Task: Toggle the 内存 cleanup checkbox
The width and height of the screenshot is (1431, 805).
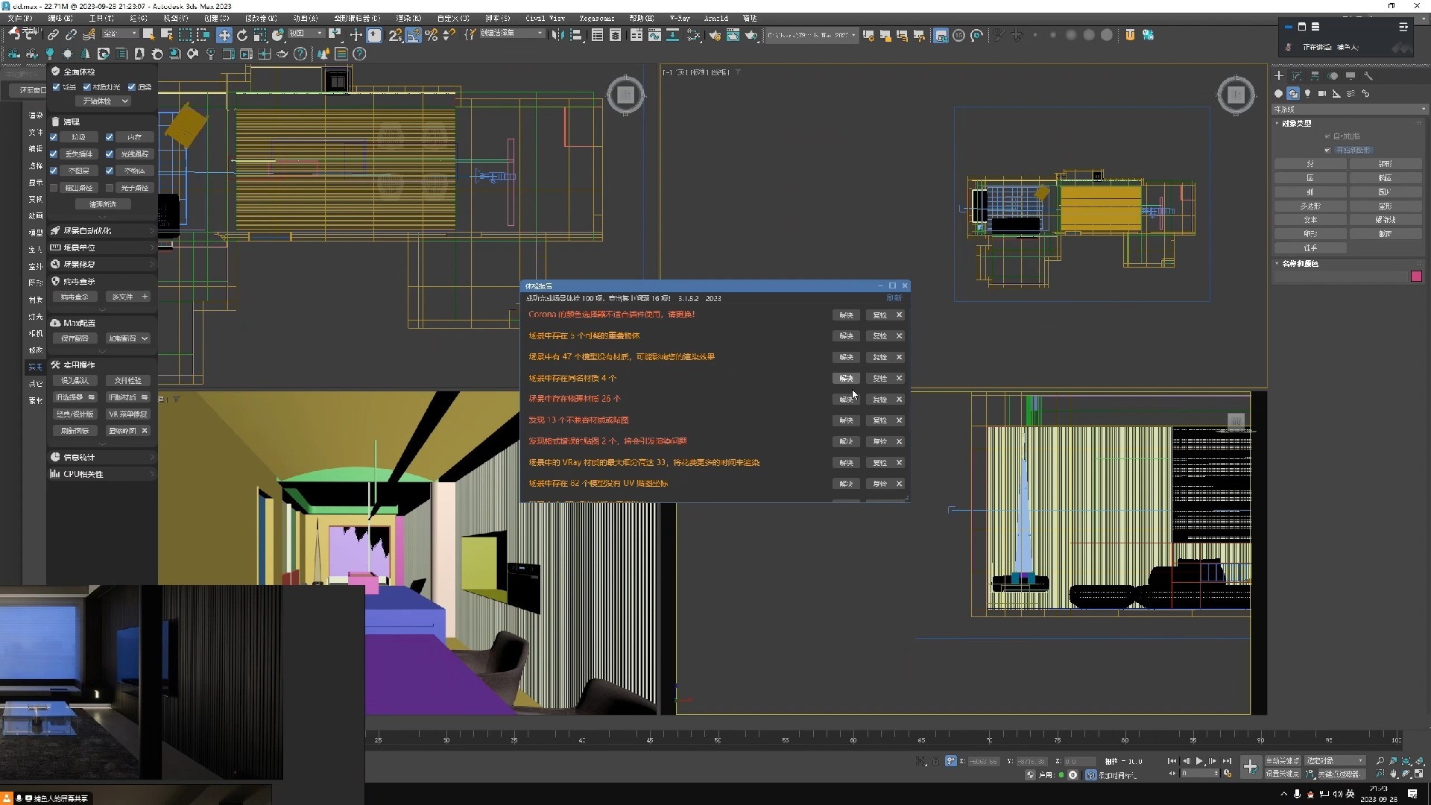Action: pyautogui.click(x=110, y=137)
